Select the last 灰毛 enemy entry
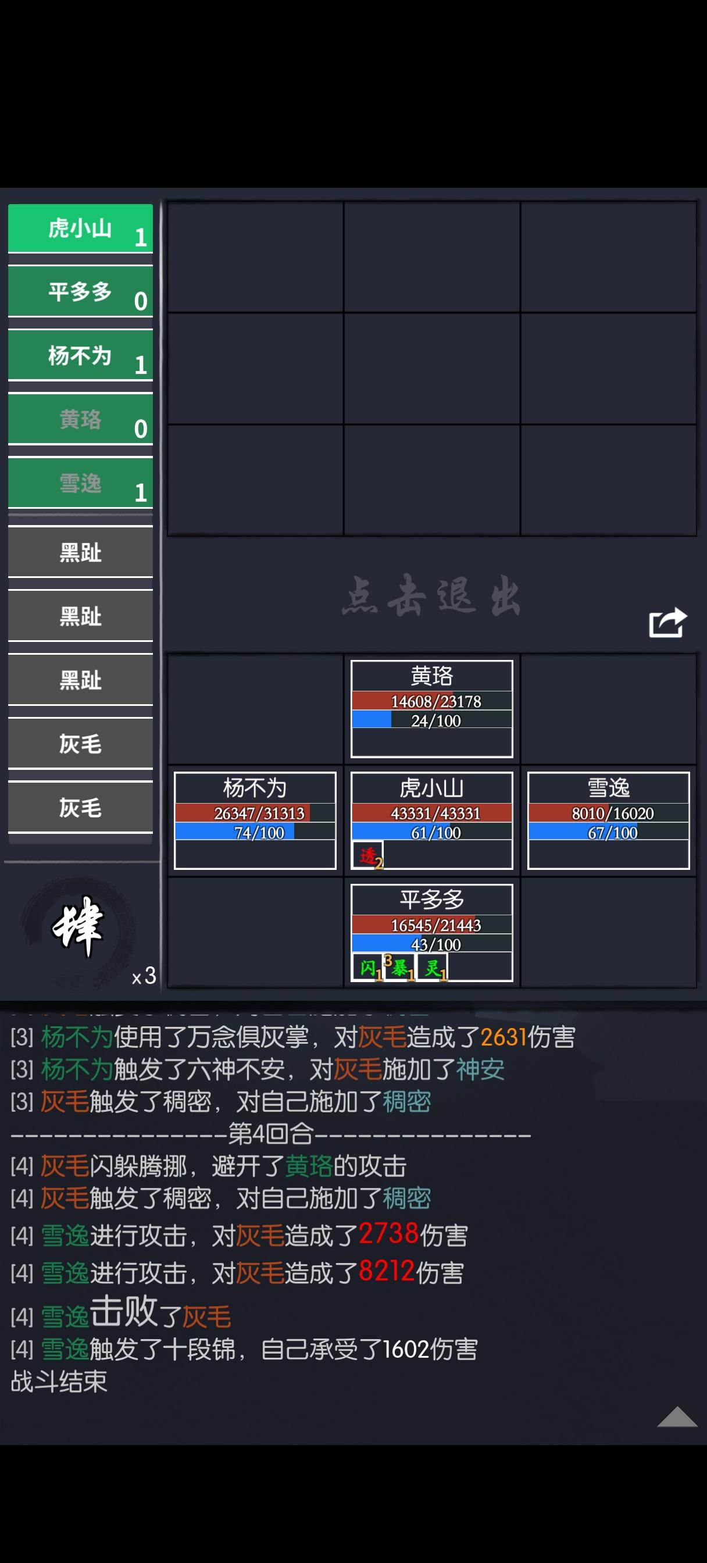This screenshot has width=707, height=1563. tap(81, 807)
